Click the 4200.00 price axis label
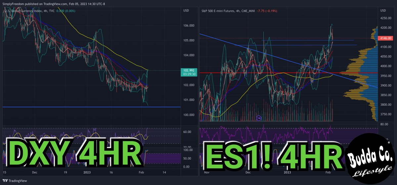397x185 pixels. (385, 28)
